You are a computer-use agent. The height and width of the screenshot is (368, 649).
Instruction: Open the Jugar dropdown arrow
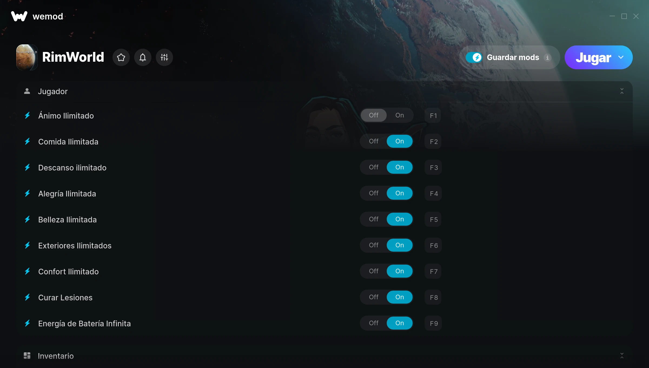click(x=621, y=57)
